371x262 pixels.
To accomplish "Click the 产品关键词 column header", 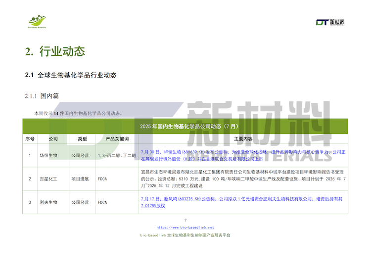I will [117, 139].
